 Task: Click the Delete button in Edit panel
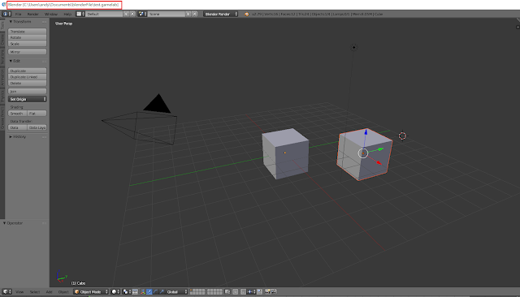27,83
